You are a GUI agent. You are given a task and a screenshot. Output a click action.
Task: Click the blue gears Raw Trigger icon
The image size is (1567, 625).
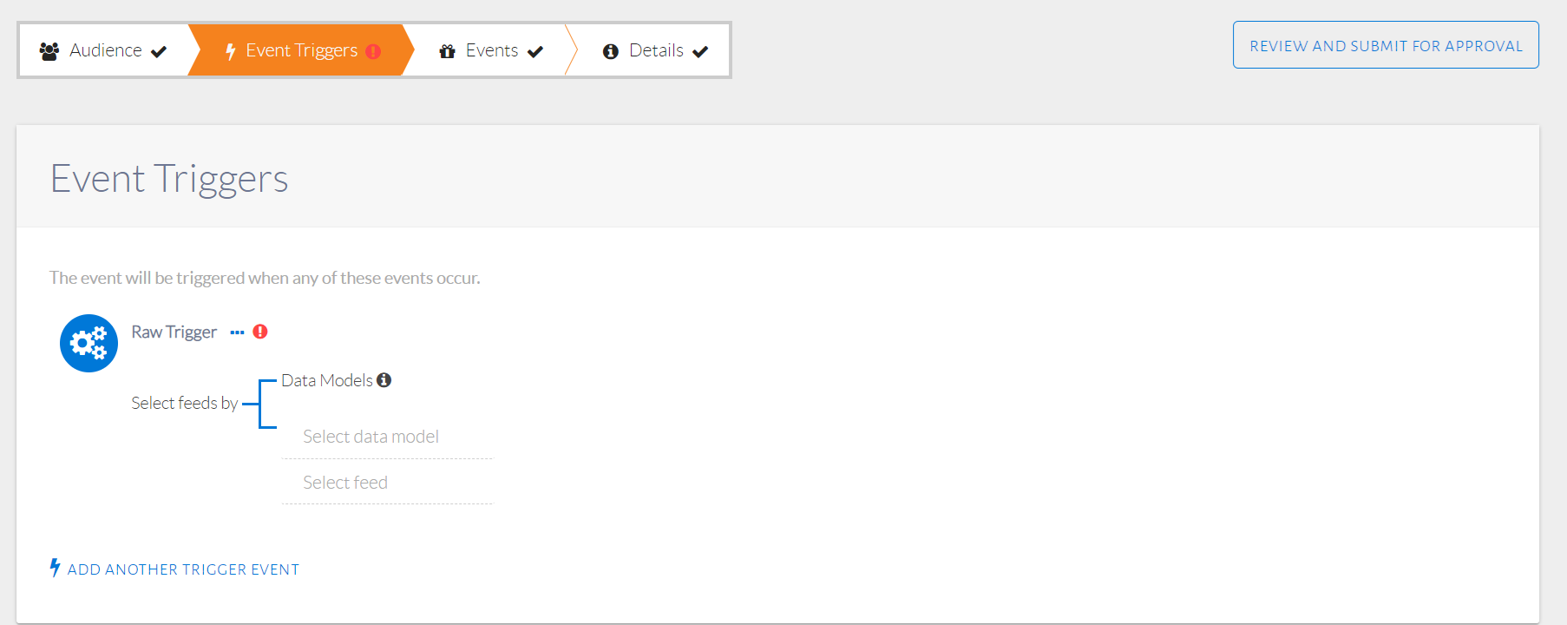coord(89,343)
